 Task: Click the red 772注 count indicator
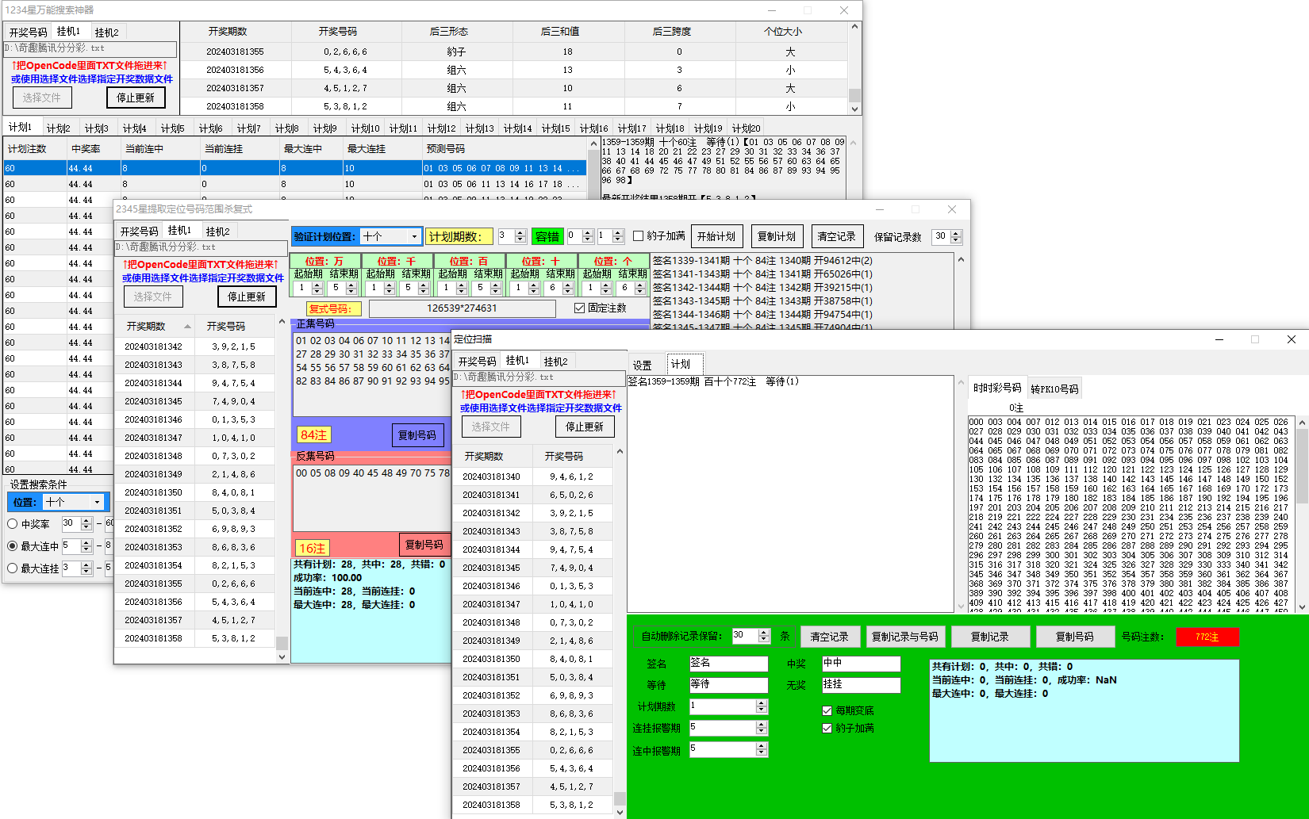[1207, 637]
